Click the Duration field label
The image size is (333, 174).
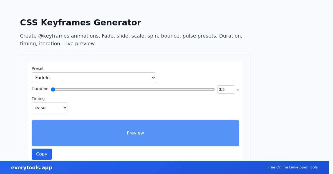pyautogui.click(x=40, y=89)
